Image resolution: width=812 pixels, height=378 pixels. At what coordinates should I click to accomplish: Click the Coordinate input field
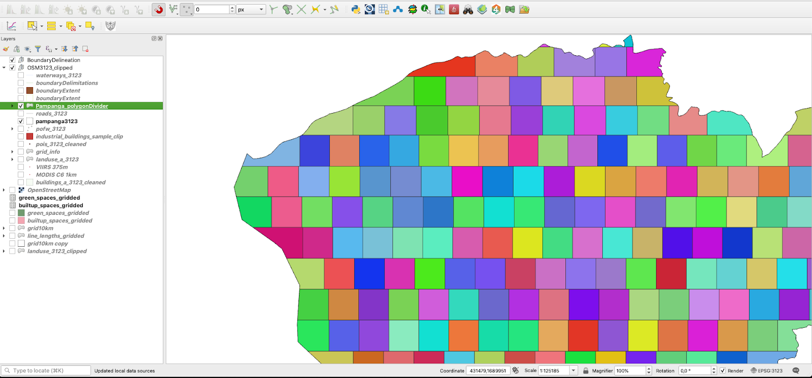point(487,371)
